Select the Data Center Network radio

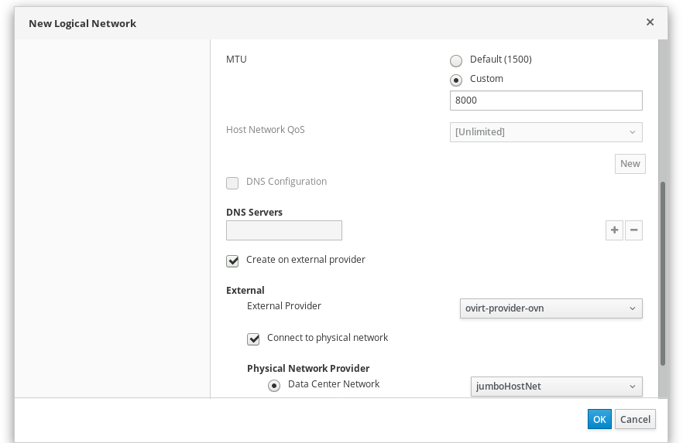point(274,386)
